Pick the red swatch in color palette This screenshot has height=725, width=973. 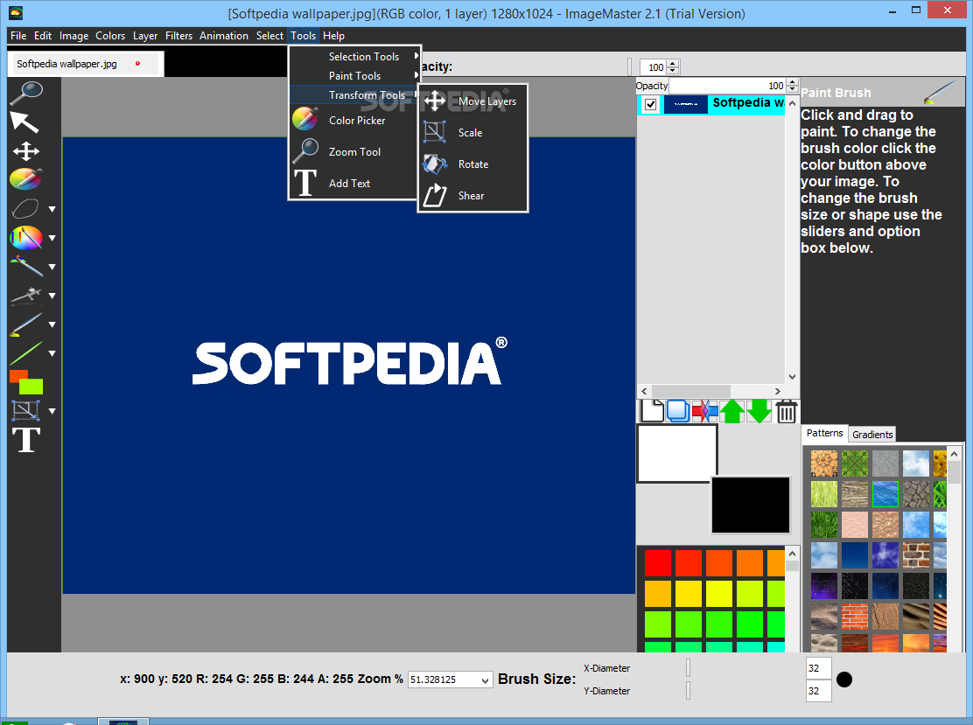tap(657, 563)
